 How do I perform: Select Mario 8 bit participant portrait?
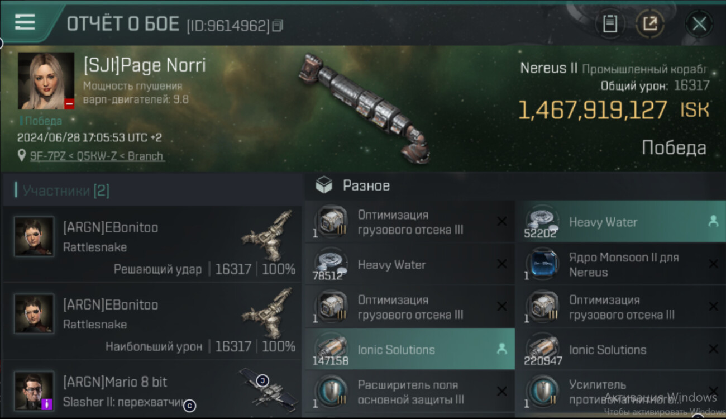(x=34, y=391)
